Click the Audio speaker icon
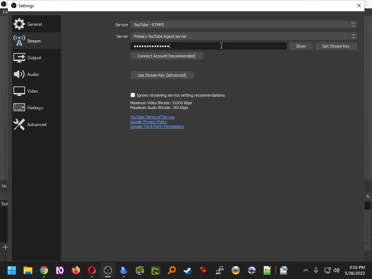 [19, 74]
